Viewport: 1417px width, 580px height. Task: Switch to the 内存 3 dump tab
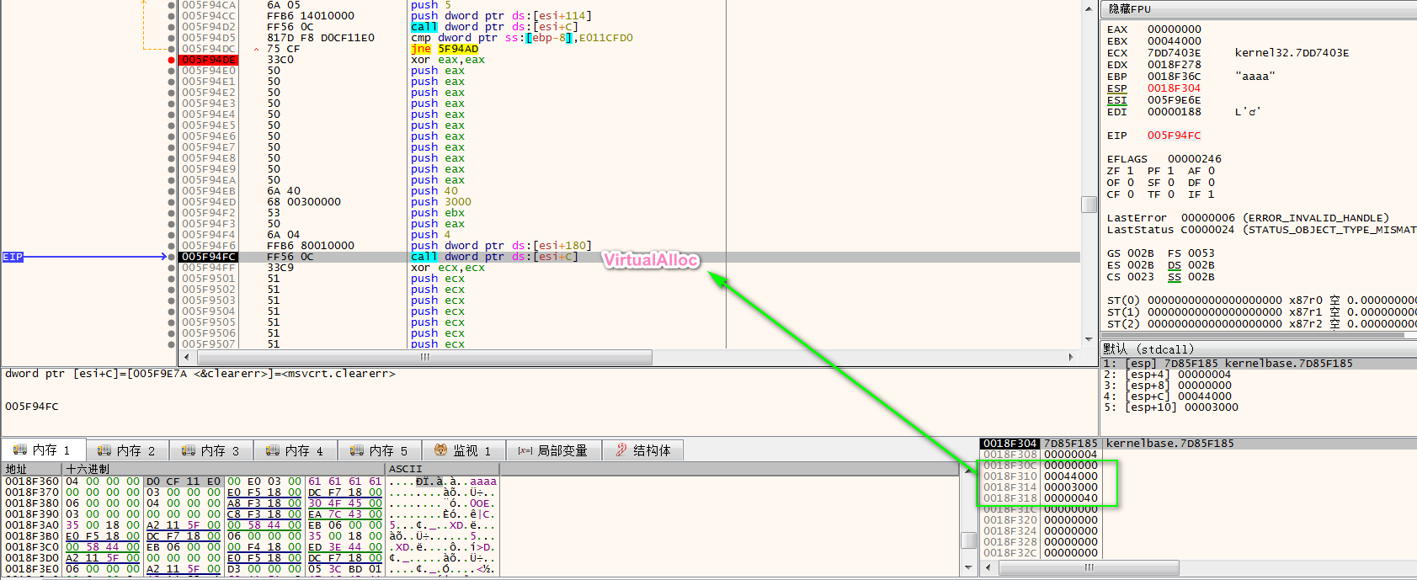point(210,450)
